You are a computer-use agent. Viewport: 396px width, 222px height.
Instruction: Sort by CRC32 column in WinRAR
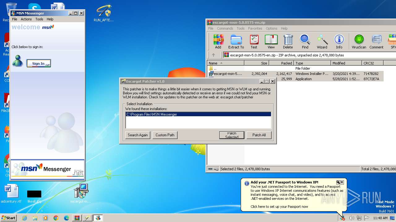coord(373,63)
